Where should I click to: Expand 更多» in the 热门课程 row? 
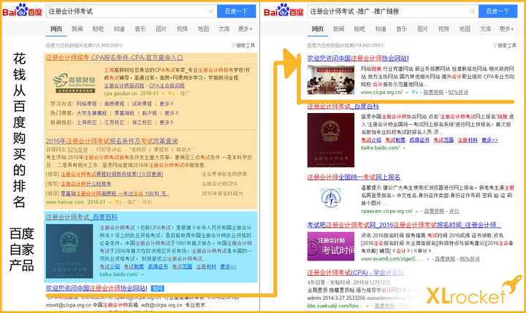tap(172, 113)
